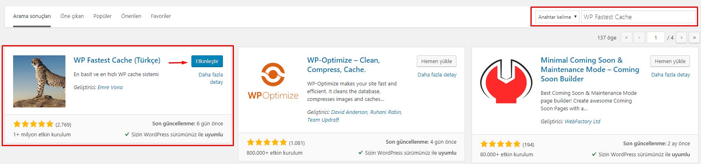The width and height of the screenshot is (701, 164).
Task: Click the current page number field
Action: tap(656, 37)
